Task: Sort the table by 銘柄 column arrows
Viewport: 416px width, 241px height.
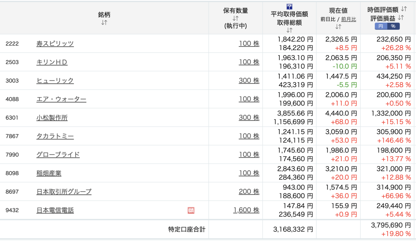Action: coord(104,23)
